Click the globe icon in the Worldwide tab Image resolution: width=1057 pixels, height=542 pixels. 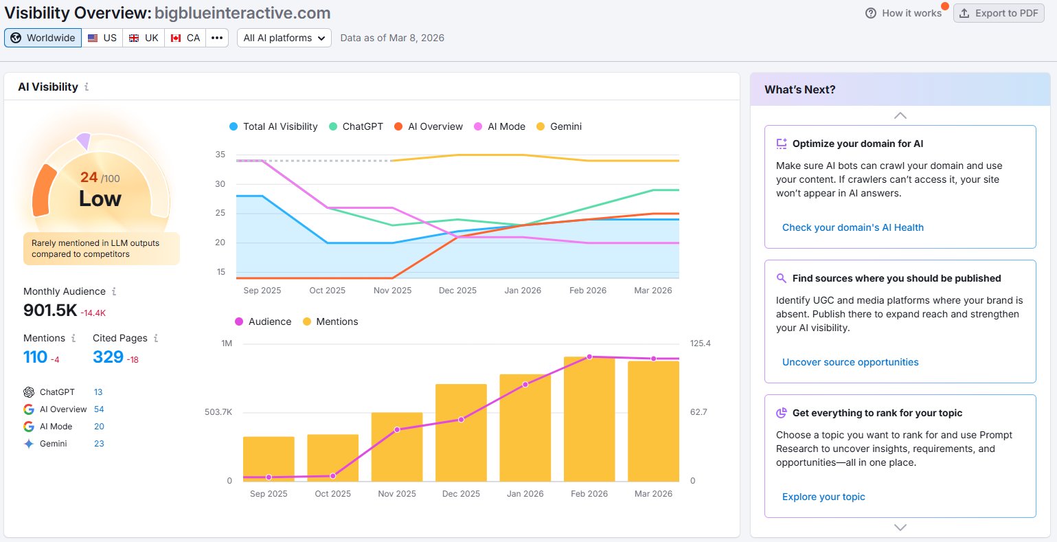click(16, 38)
